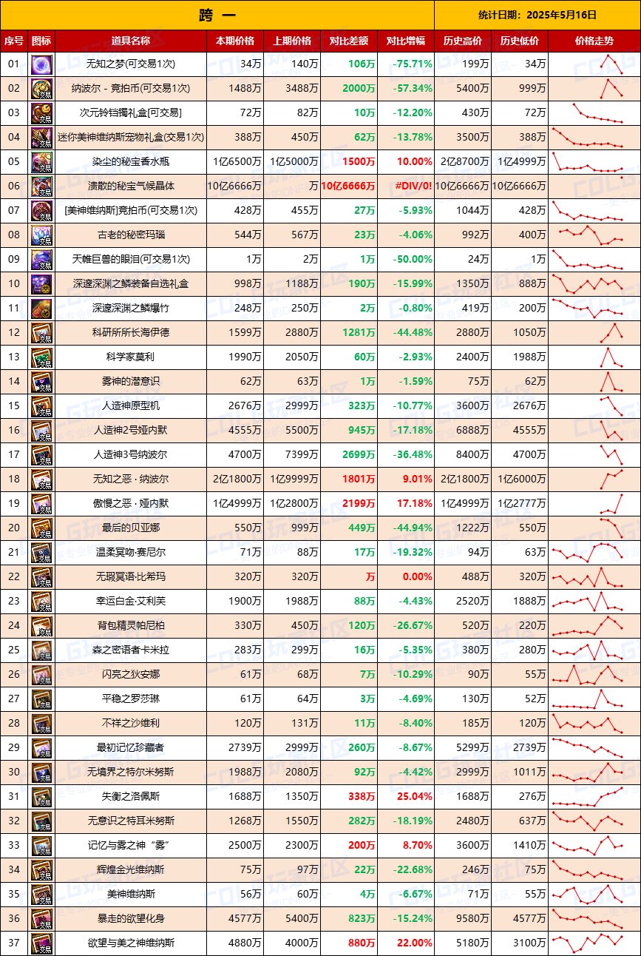Viewport: 641px width, 956px height.
Task: Click the icon for 背包精灵帕尼帕
Action: tap(41, 626)
